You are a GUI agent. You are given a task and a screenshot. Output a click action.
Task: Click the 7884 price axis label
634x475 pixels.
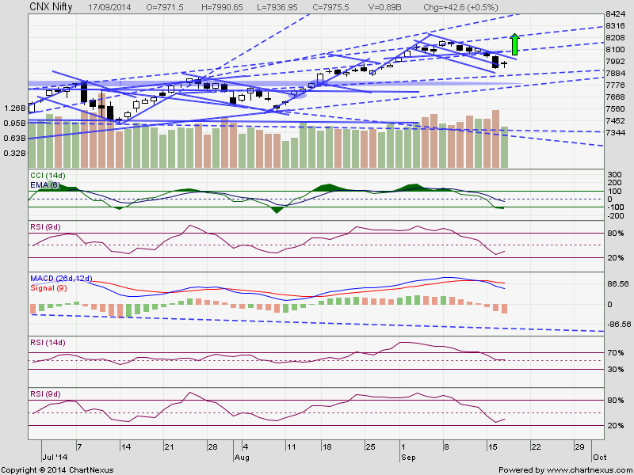[x=615, y=73]
